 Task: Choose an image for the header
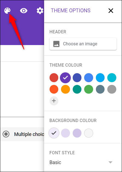click(83, 44)
